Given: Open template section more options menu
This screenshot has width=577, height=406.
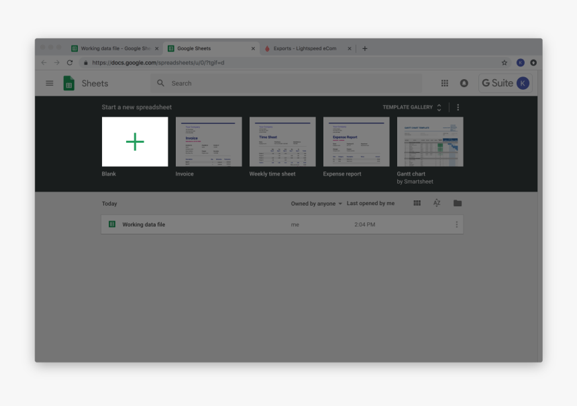Looking at the screenshot, I should click(x=458, y=107).
